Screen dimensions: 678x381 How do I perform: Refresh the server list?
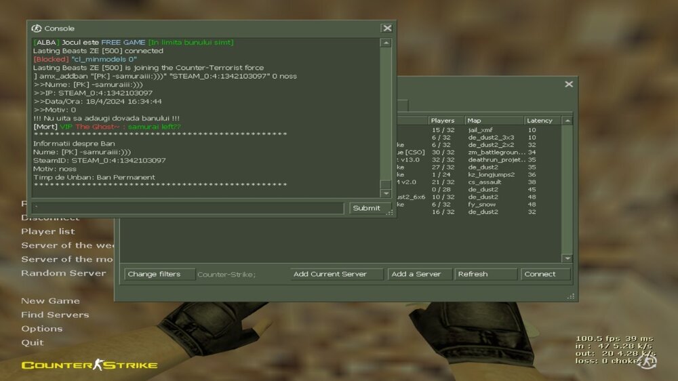[x=485, y=274]
